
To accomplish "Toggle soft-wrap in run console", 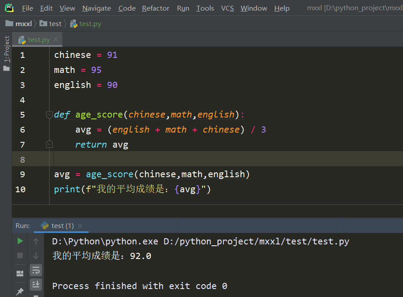I will [x=36, y=270].
